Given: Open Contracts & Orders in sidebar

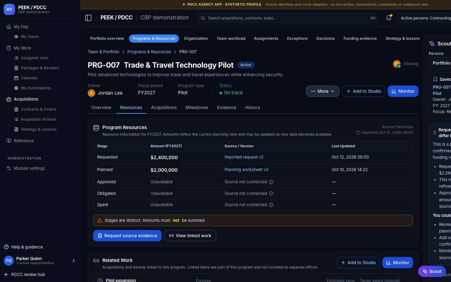Looking at the screenshot, I should (39, 109).
